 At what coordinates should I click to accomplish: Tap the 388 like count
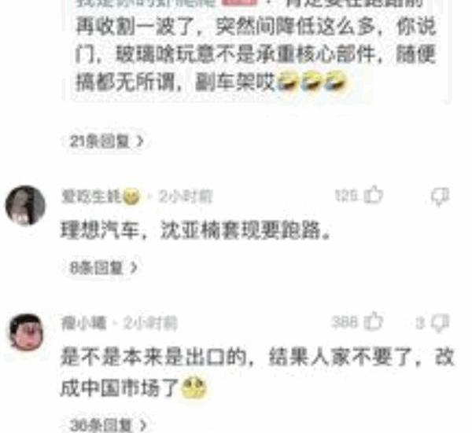click(x=345, y=322)
